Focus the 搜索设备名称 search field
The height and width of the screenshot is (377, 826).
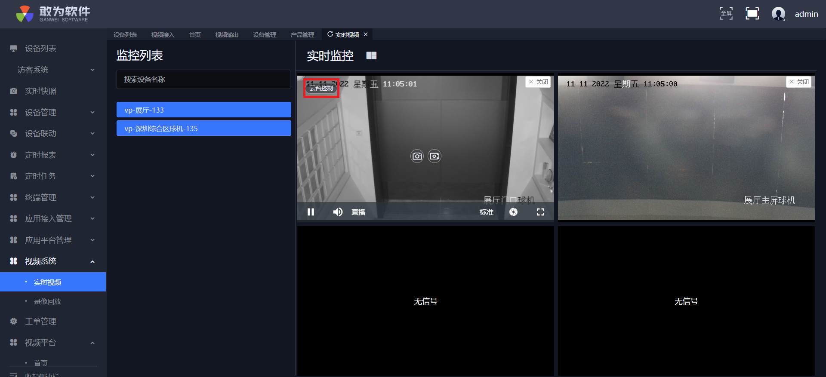pyautogui.click(x=203, y=79)
